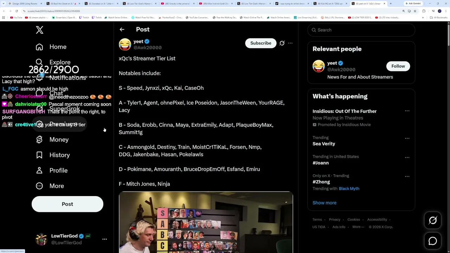Open the Grok icon next to Subscribe
Screen dimensions: 450x253
tap(282, 43)
